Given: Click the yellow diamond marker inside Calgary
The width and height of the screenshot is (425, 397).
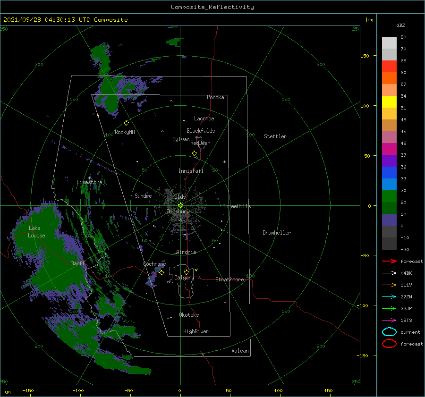Looking at the screenshot, I should click(187, 272).
